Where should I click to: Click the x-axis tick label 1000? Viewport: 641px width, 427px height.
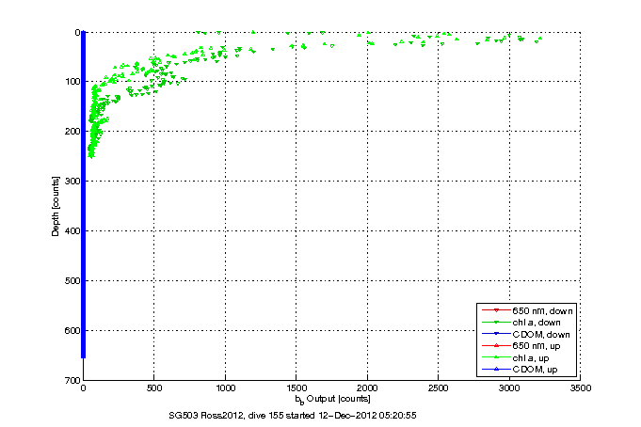225,388
